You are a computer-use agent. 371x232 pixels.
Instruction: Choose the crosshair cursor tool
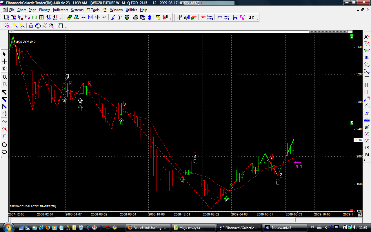coord(4,61)
